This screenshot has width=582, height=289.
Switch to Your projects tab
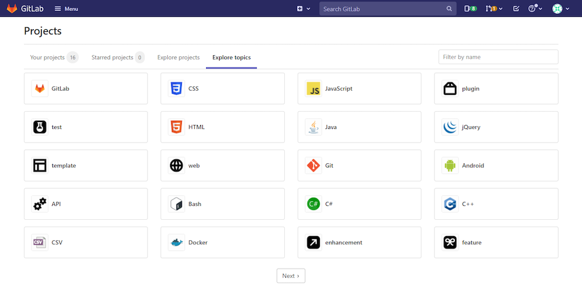click(54, 58)
